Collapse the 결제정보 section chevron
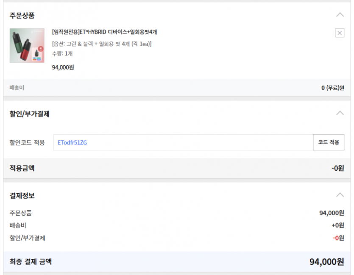This screenshot has height=275, width=354. tap(340, 195)
